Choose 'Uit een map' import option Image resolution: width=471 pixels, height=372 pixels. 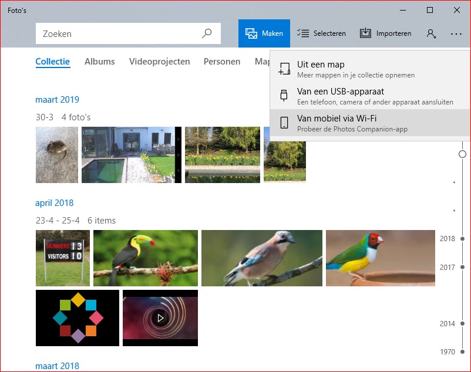370,69
